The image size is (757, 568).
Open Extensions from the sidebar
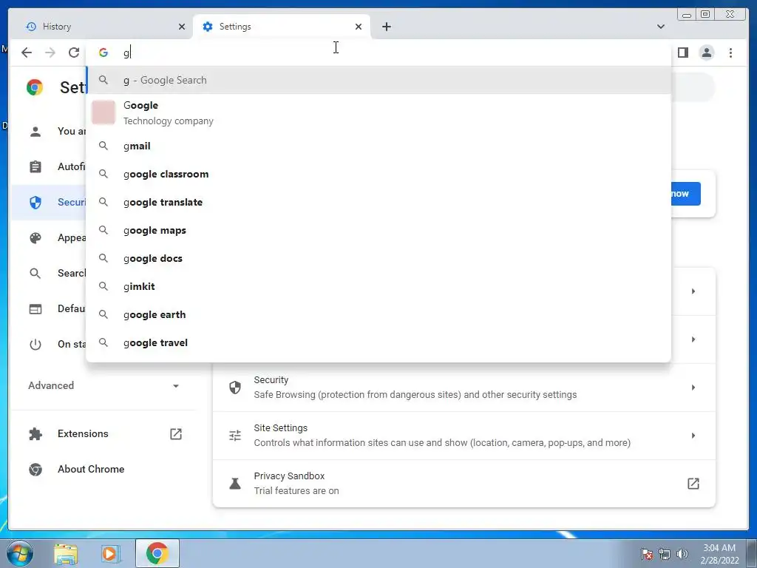(x=83, y=433)
